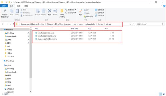
Task: Collapse the ribbon using the chevron
Action: pyautogui.click(x=161, y=6)
